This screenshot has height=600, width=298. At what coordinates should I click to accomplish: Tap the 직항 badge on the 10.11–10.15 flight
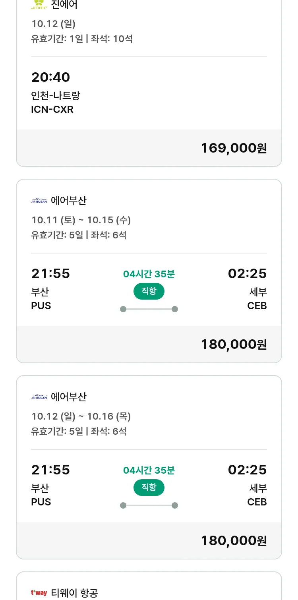click(x=149, y=291)
